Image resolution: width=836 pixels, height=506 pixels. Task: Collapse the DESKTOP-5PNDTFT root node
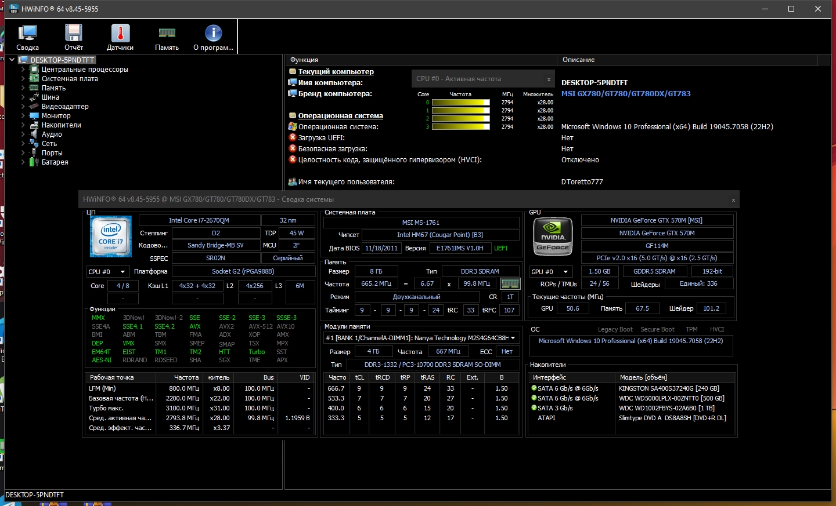12,60
